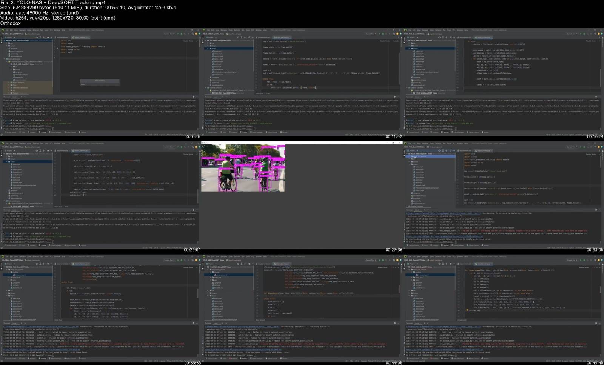
Task: Select highlighted Videos folder in the 00:11:02 tree
Action: click(229, 48)
